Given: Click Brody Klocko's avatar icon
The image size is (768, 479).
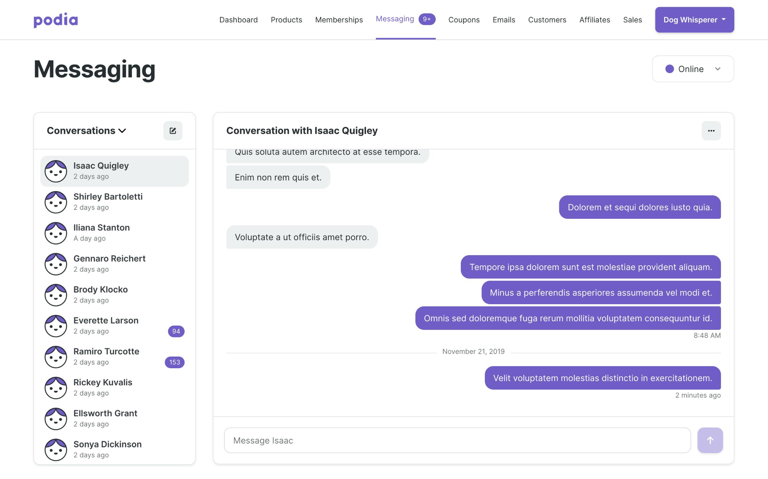Looking at the screenshot, I should 56,295.
